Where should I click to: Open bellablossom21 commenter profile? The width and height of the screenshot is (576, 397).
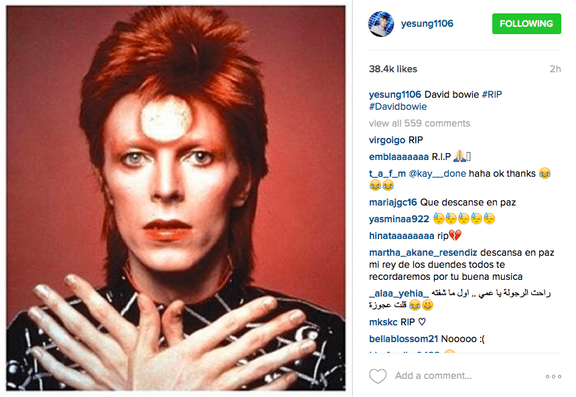pyautogui.click(x=403, y=339)
